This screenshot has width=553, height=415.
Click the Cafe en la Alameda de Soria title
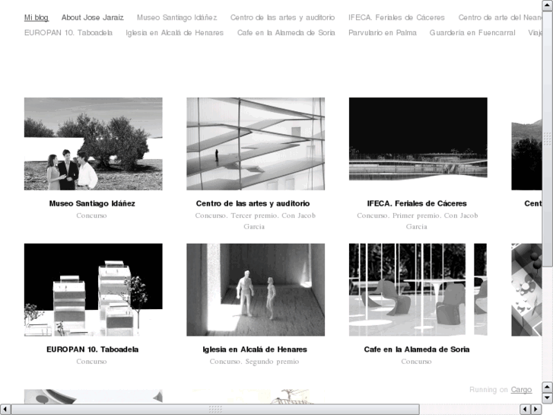[x=417, y=350]
